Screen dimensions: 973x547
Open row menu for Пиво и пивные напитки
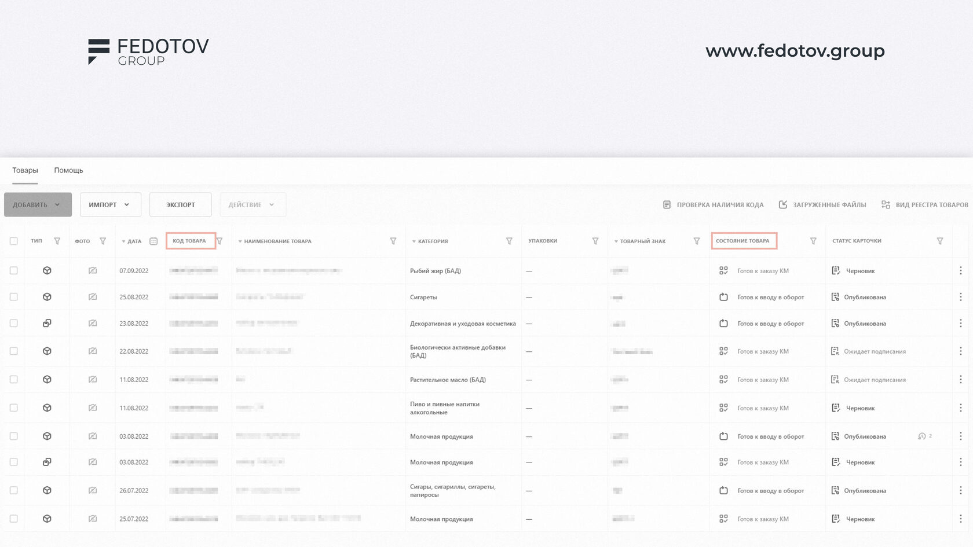(960, 408)
